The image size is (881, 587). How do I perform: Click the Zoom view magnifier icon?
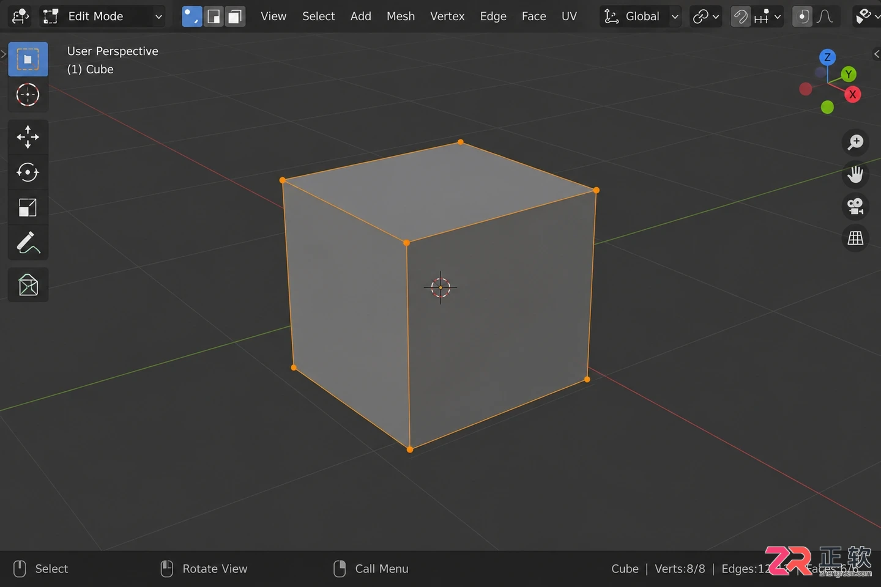click(855, 142)
